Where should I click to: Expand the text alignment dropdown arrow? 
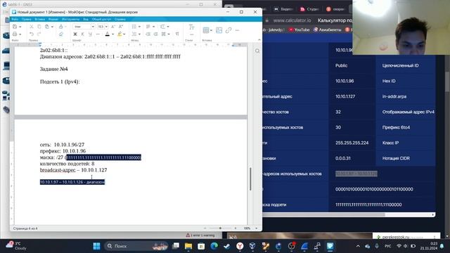153,27
